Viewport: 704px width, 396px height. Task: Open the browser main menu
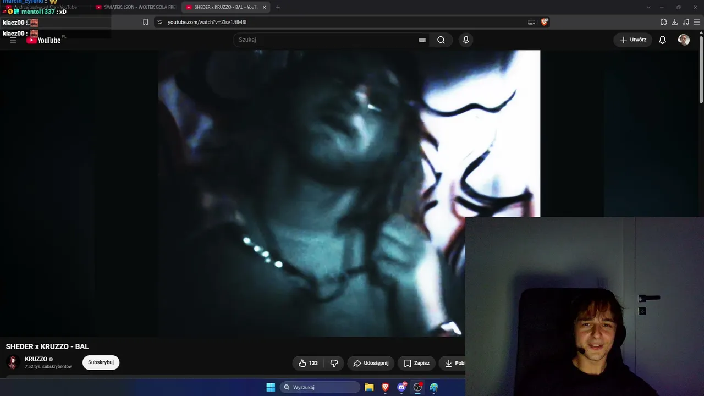click(697, 22)
